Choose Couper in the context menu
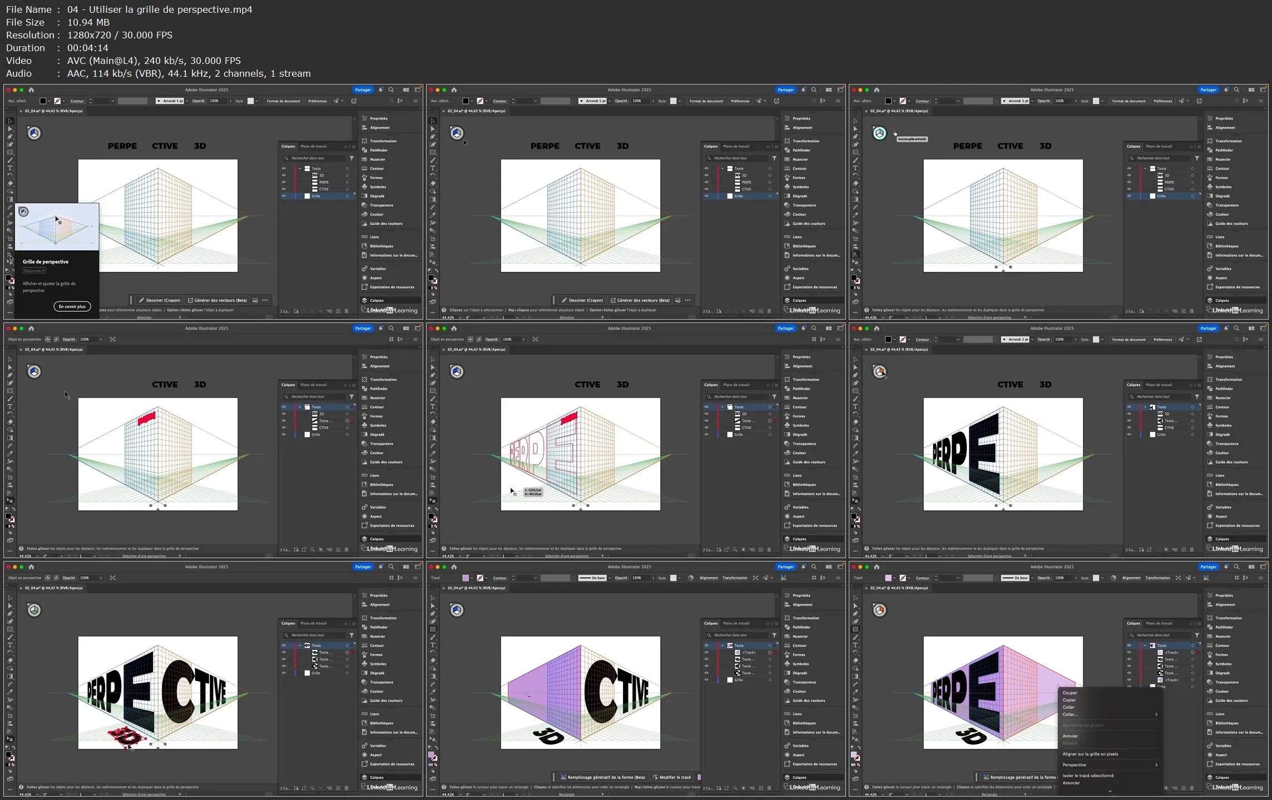Screen dimensions: 1272x800 coord(1070,693)
